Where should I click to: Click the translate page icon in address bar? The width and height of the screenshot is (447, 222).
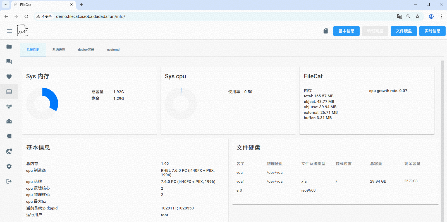coord(400,16)
